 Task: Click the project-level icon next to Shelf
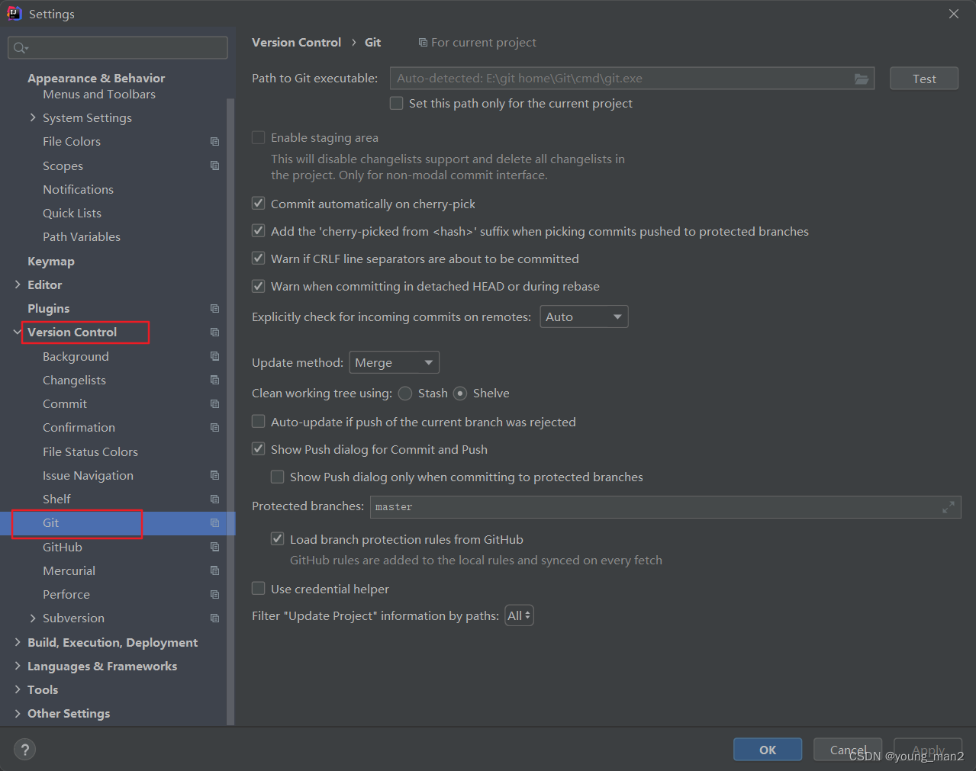pos(215,500)
